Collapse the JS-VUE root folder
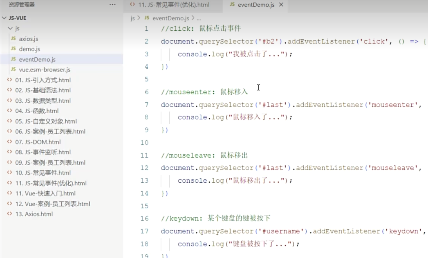The image size is (428, 258). (x=4, y=18)
